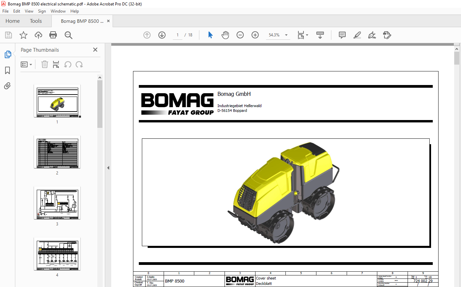
Task: Activate the Hand pan tool
Action: pyautogui.click(x=225, y=35)
